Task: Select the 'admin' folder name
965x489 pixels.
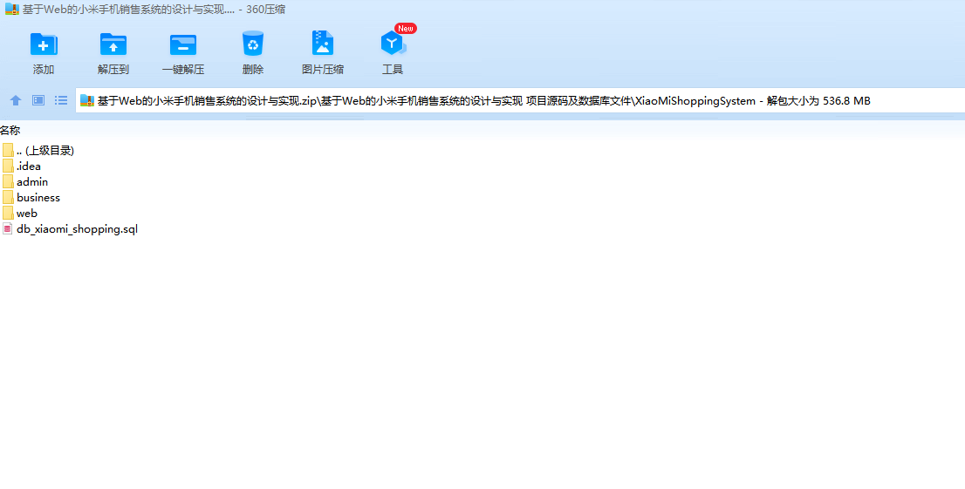Action: (x=32, y=182)
